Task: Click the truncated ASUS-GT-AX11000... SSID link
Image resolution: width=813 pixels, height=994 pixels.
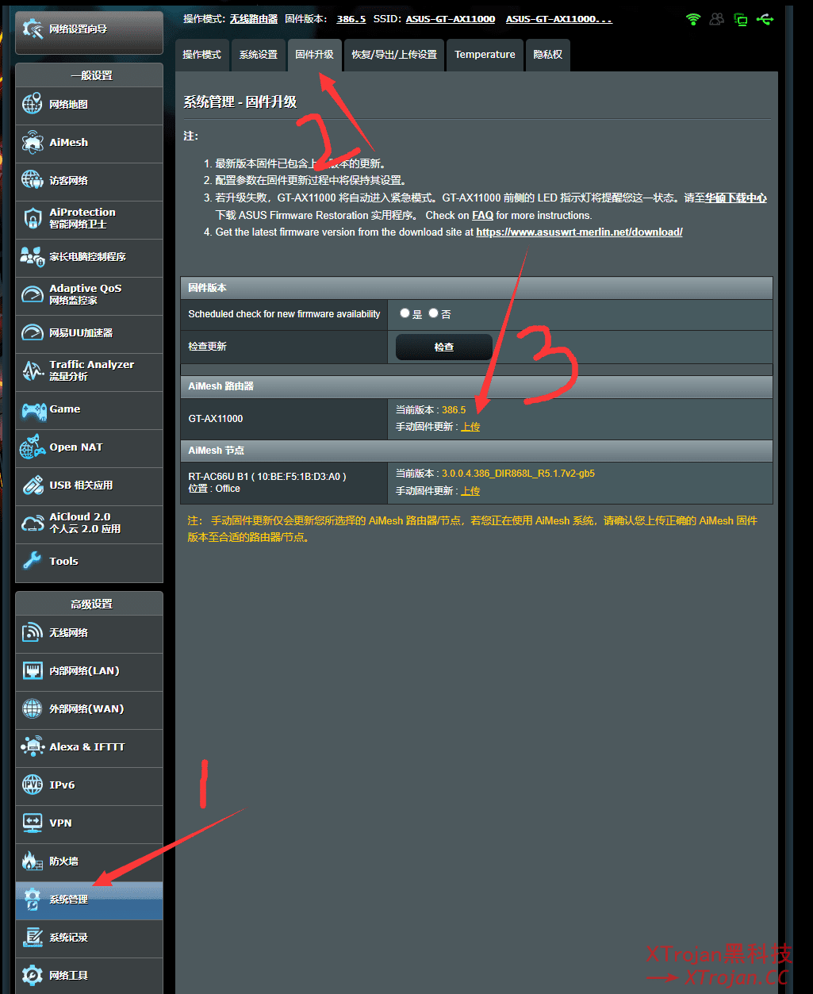Action: tap(559, 19)
